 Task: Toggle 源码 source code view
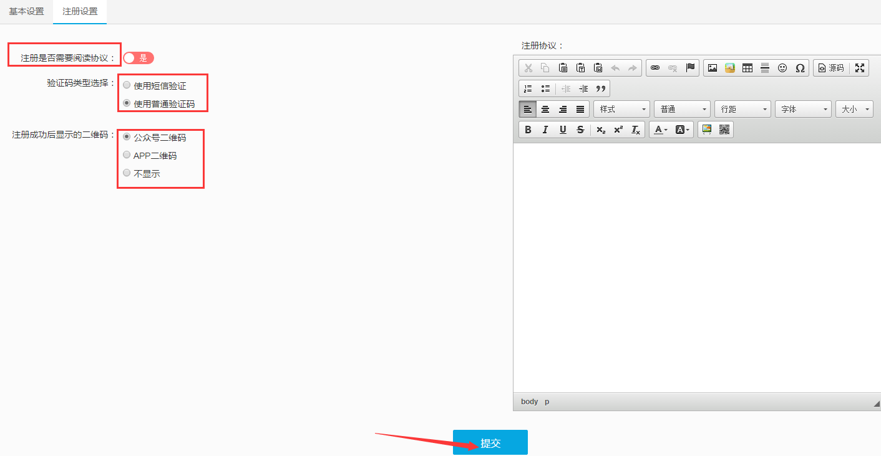point(831,68)
